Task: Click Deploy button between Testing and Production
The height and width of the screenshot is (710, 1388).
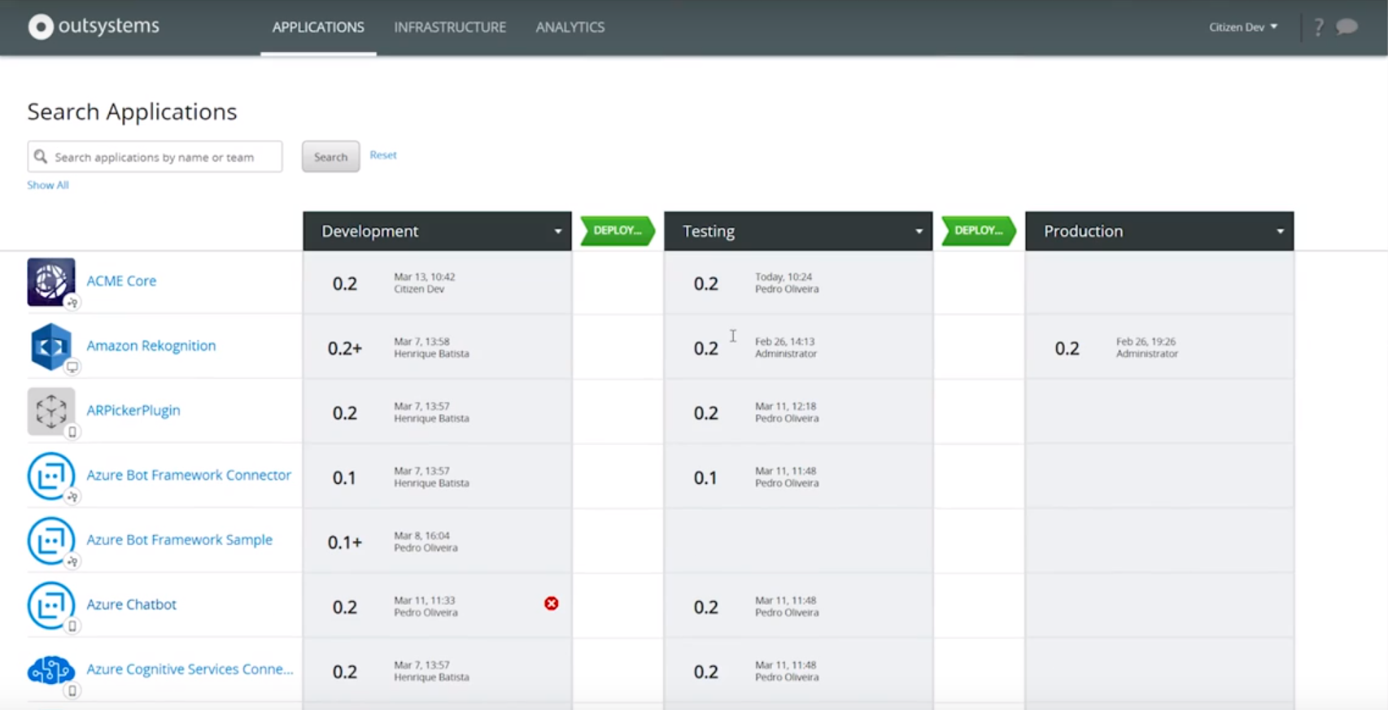Action: (x=979, y=231)
